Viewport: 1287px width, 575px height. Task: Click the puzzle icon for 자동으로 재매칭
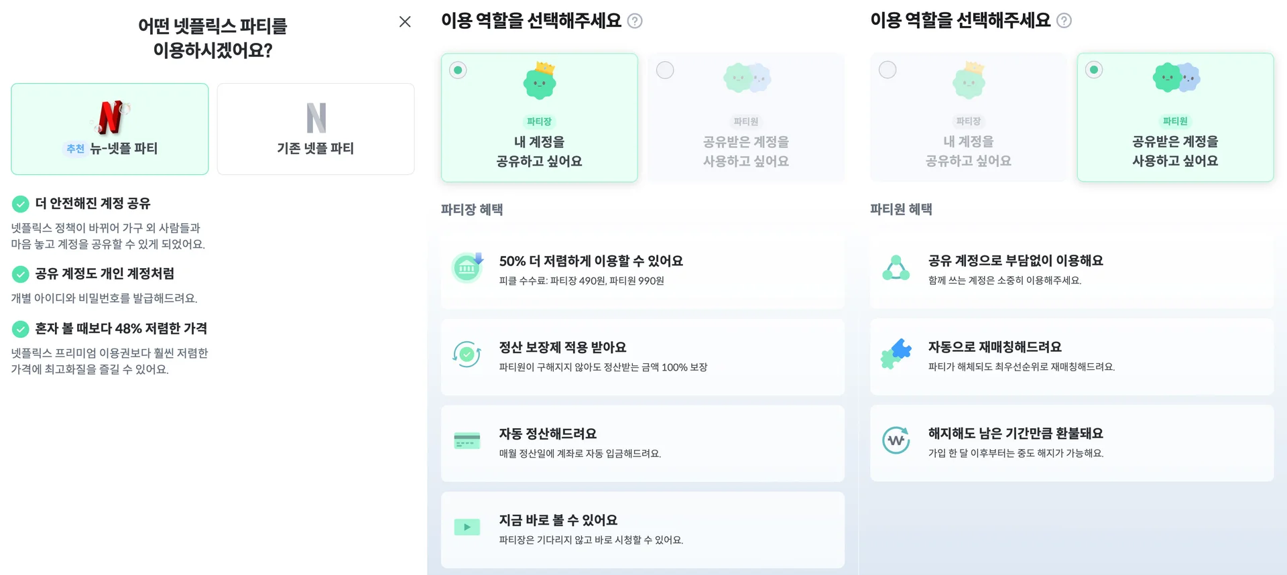896,354
